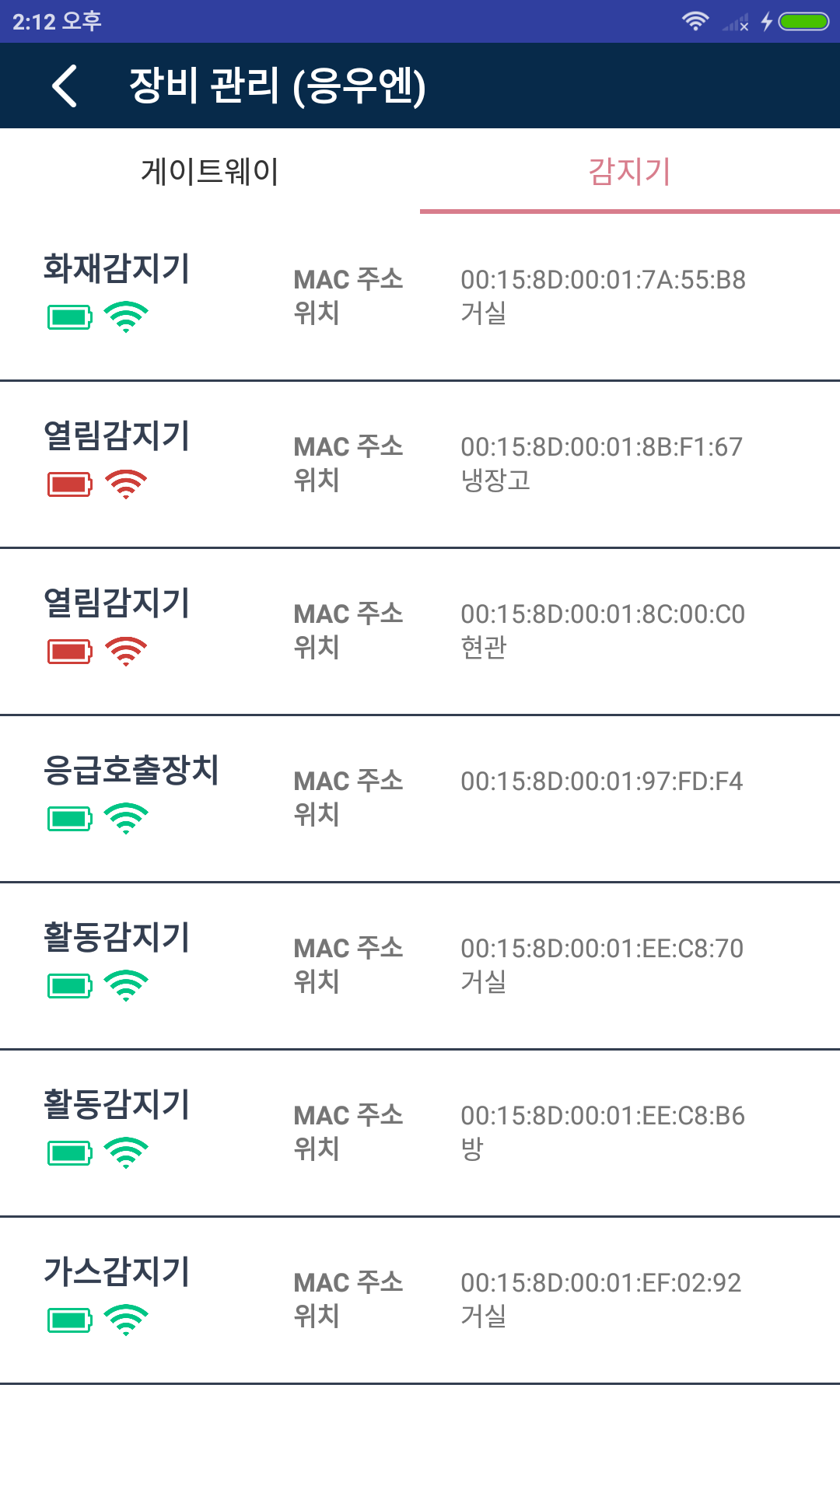This screenshot has height=1493, width=840.
Task: Select the 감지기 tab
Action: (x=630, y=171)
